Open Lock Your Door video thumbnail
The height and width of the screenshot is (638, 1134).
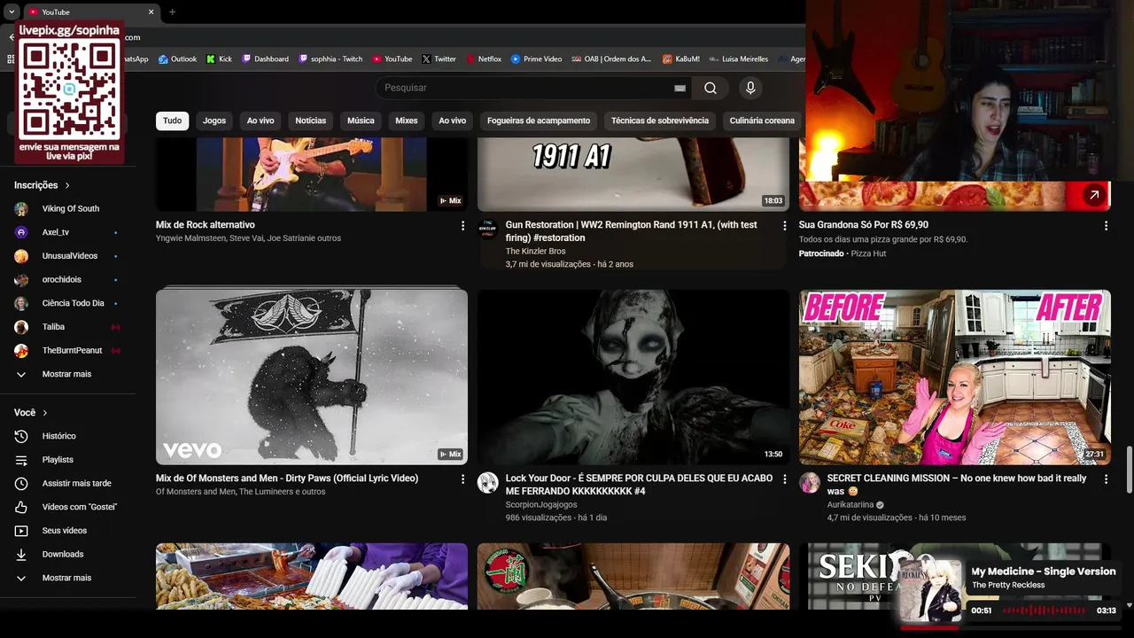(x=633, y=377)
